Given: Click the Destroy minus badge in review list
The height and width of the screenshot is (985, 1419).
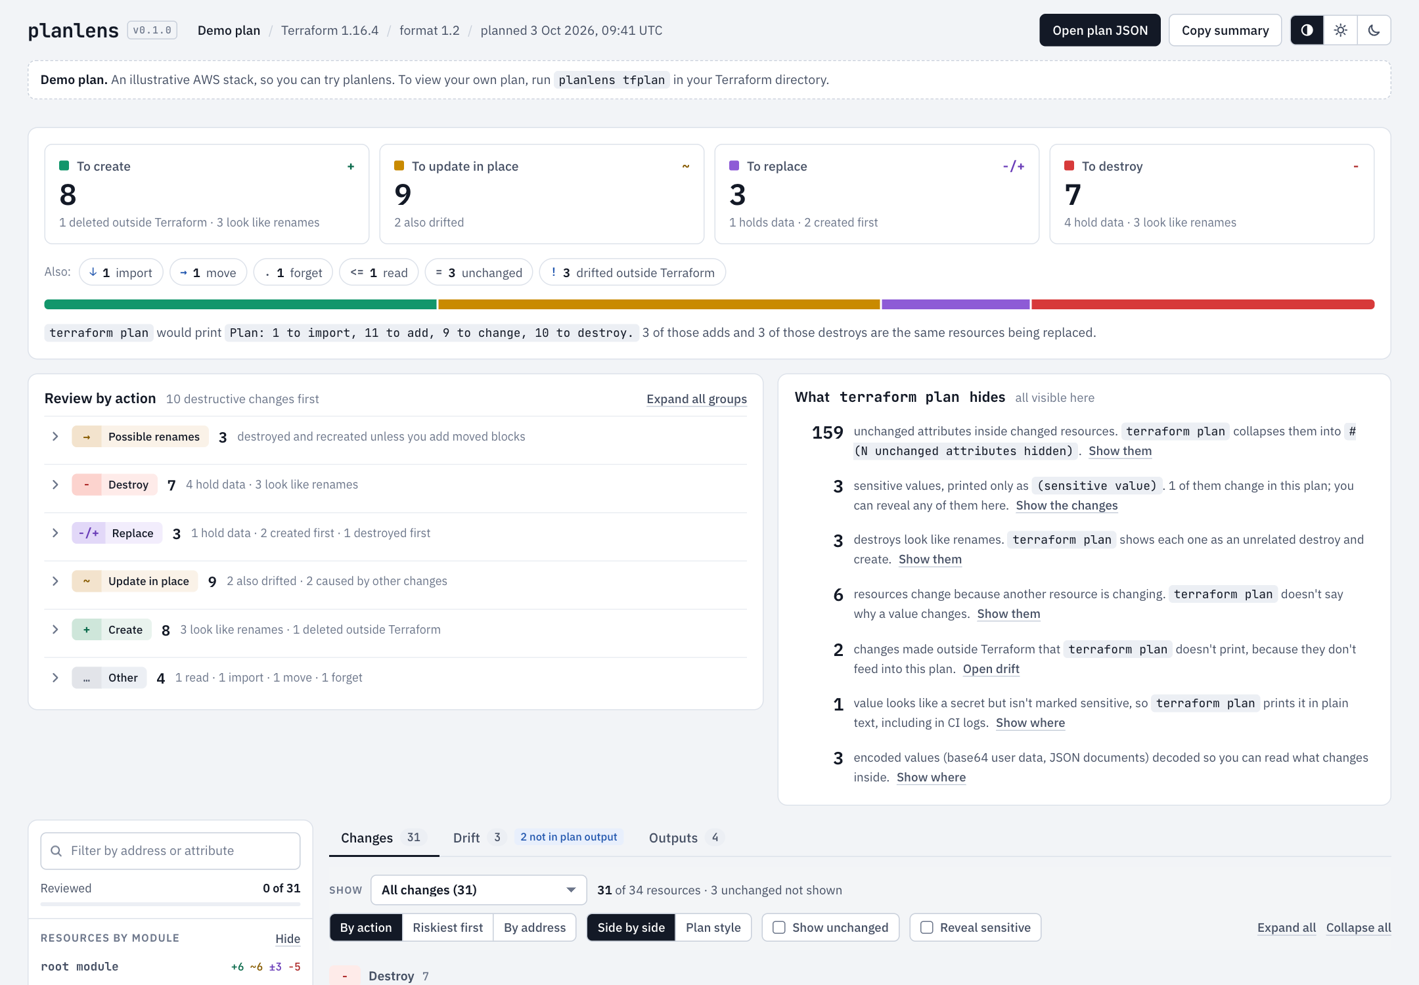Looking at the screenshot, I should click(x=87, y=485).
